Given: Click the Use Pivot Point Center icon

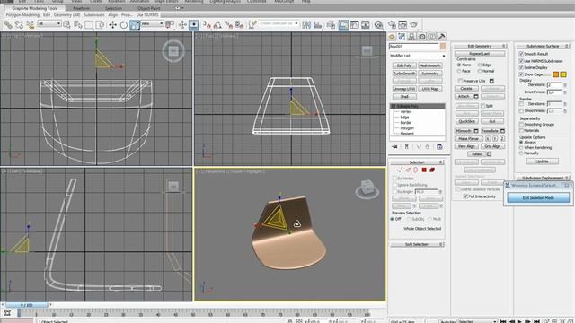Looking at the screenshot, I should point(170,25).
